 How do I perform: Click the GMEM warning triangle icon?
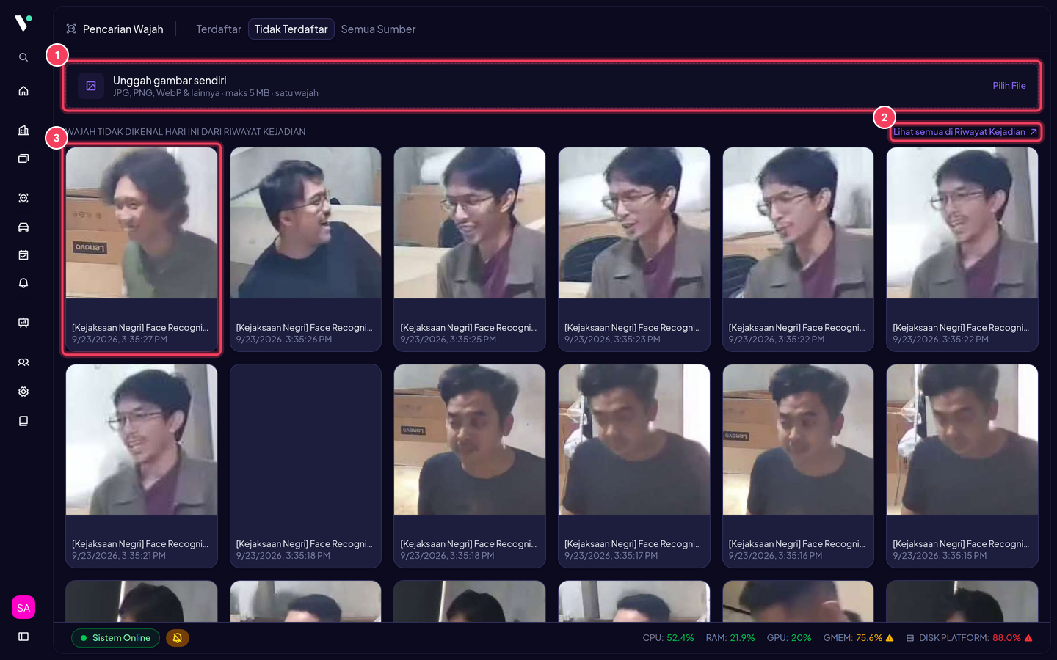890,638
